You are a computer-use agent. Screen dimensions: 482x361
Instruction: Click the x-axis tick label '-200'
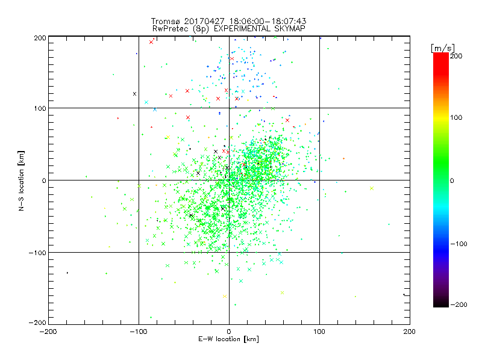point(48,332)
